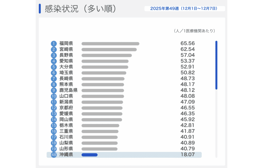
Task: Click the scrollbar track below the thumb
Action: click(216, 123)
